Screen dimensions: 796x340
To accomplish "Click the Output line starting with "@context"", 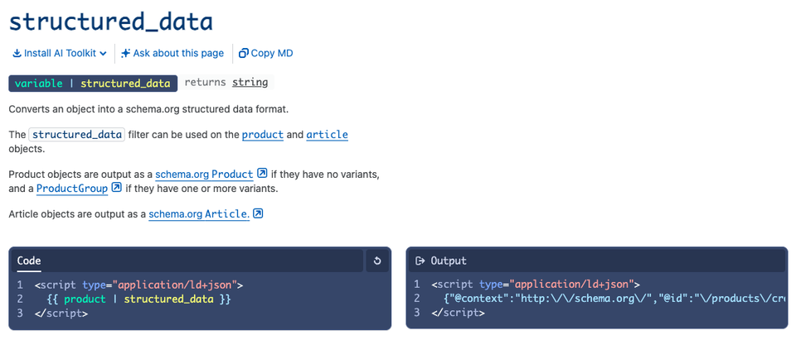I will (614, 299).
